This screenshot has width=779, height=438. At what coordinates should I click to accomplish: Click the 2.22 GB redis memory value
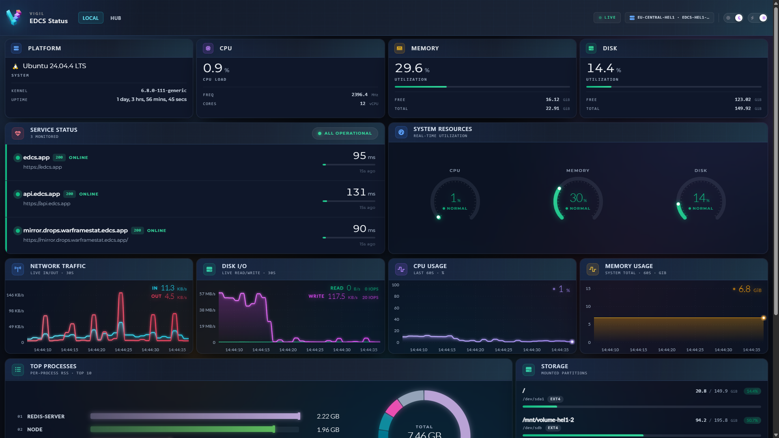[x=328, y=417]
